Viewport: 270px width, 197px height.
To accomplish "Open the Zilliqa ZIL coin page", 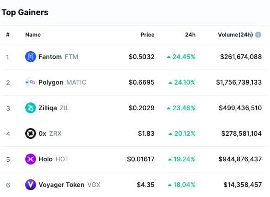I will (54, 108).
